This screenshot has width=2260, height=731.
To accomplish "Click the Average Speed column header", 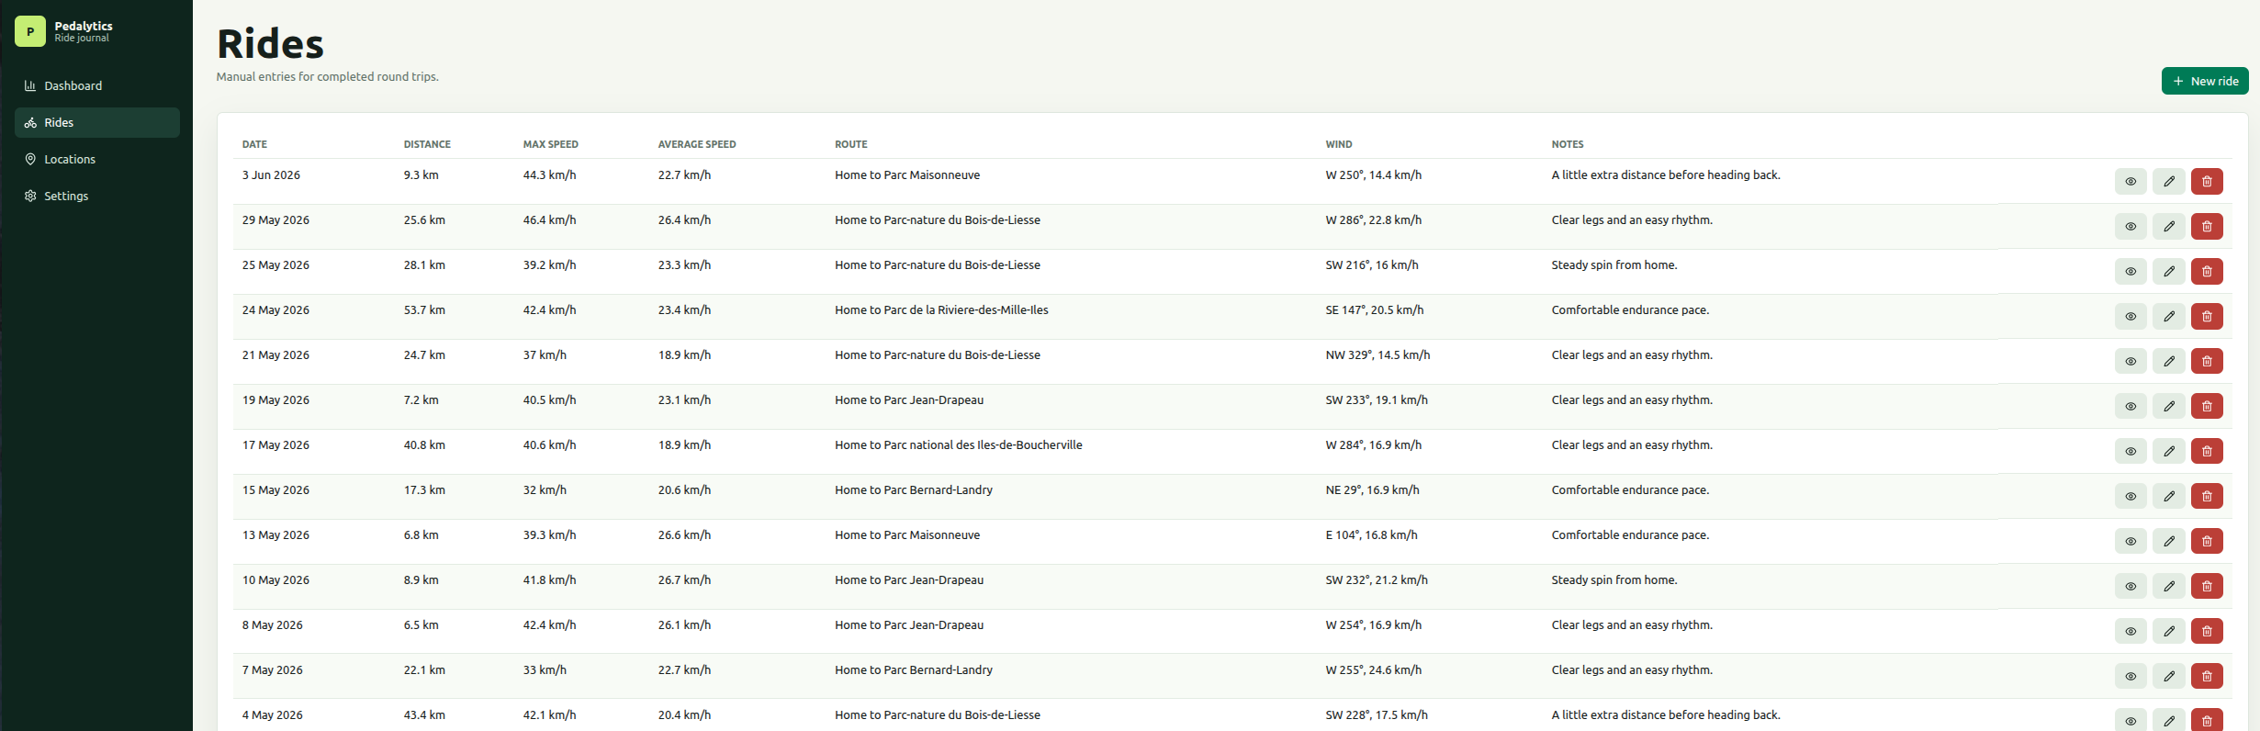I will tap(697, 144).
